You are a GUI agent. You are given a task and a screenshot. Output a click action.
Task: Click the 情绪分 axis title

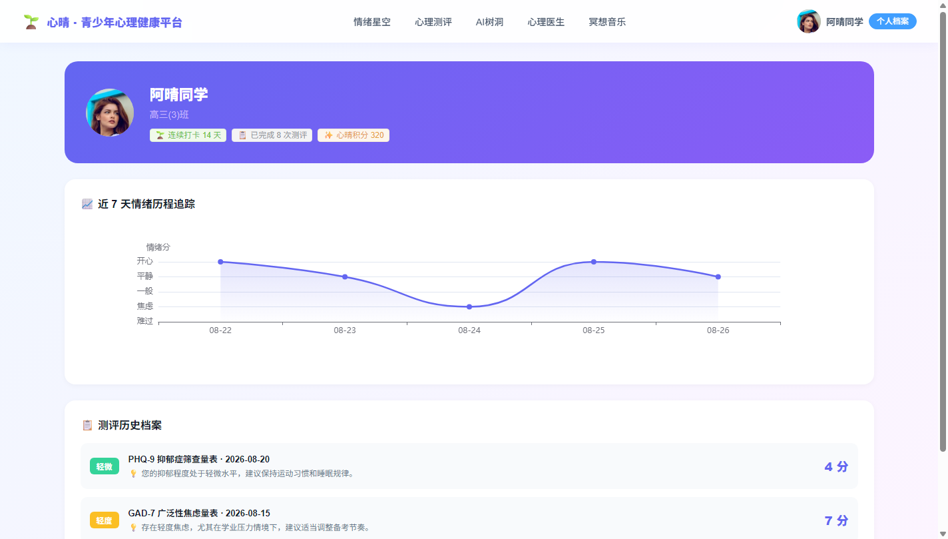tap(158, 247)
